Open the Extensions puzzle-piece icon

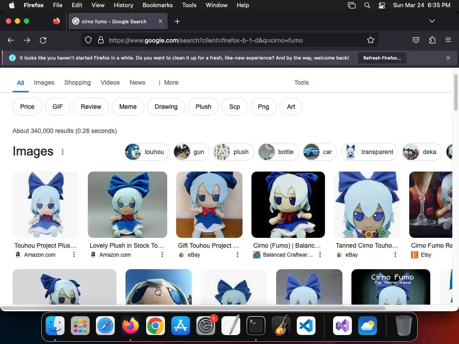coord(432,40)
